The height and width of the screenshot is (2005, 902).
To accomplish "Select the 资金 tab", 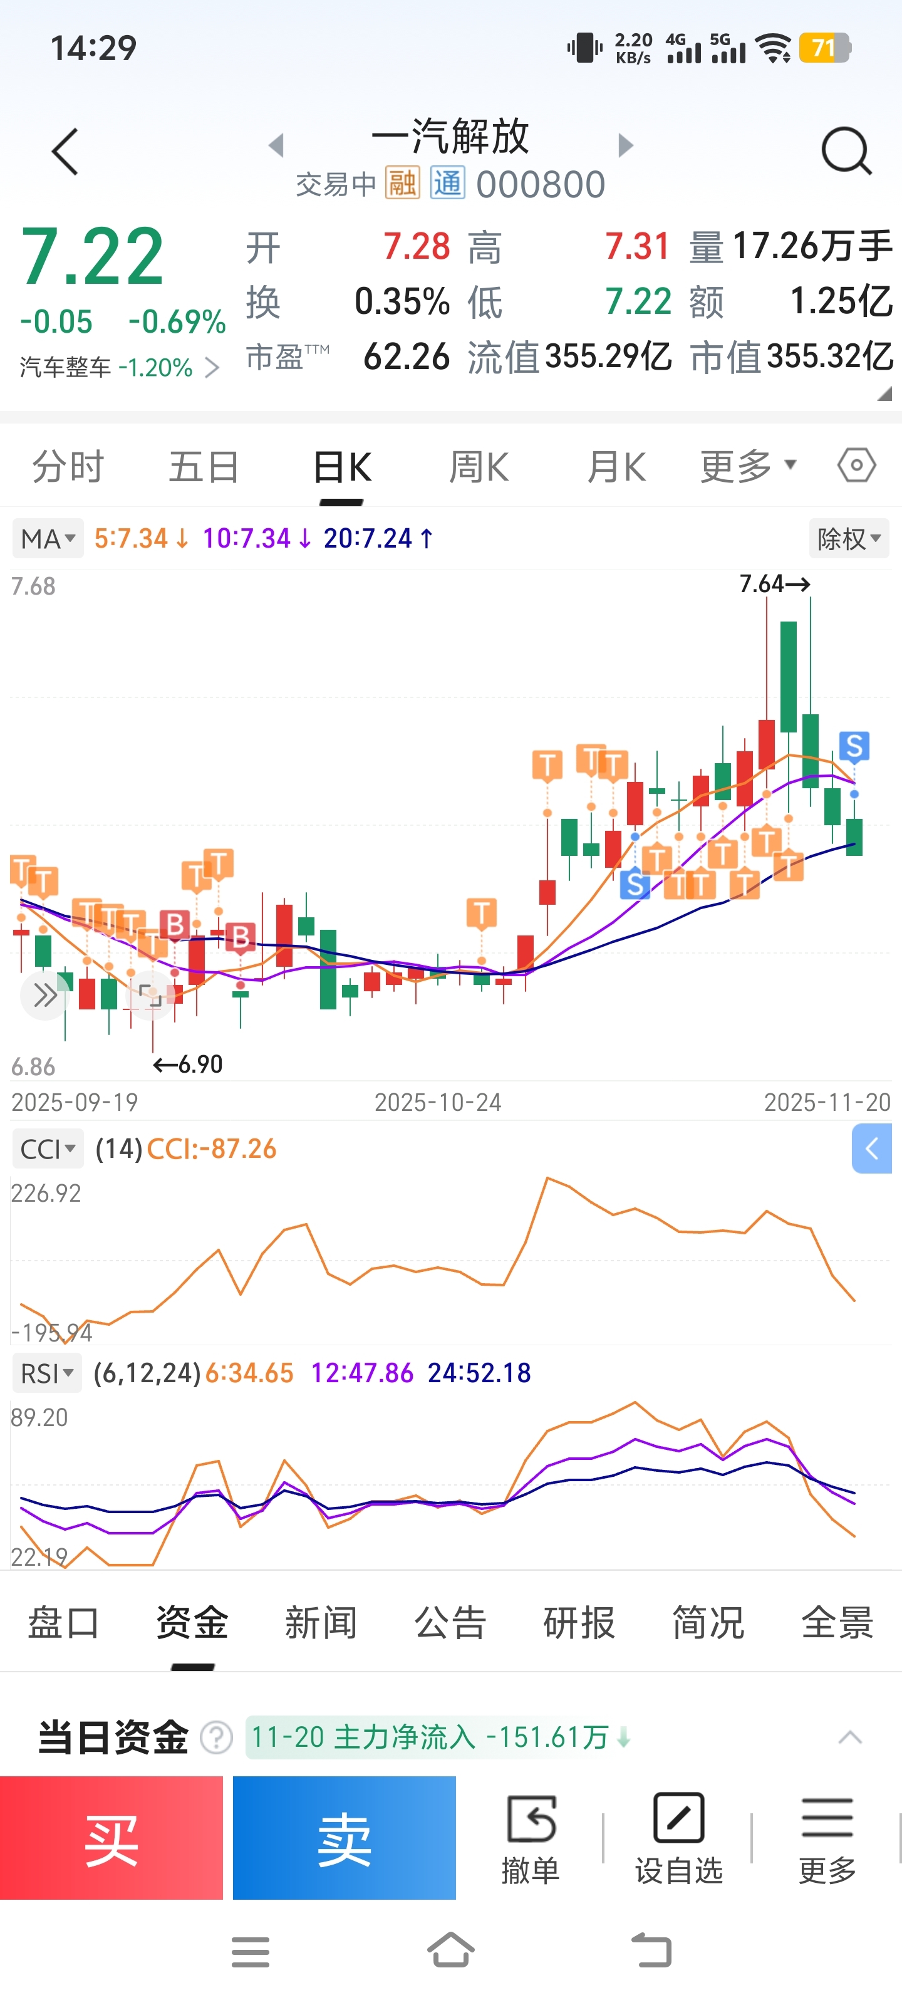I will click(x=192, y=1623).
